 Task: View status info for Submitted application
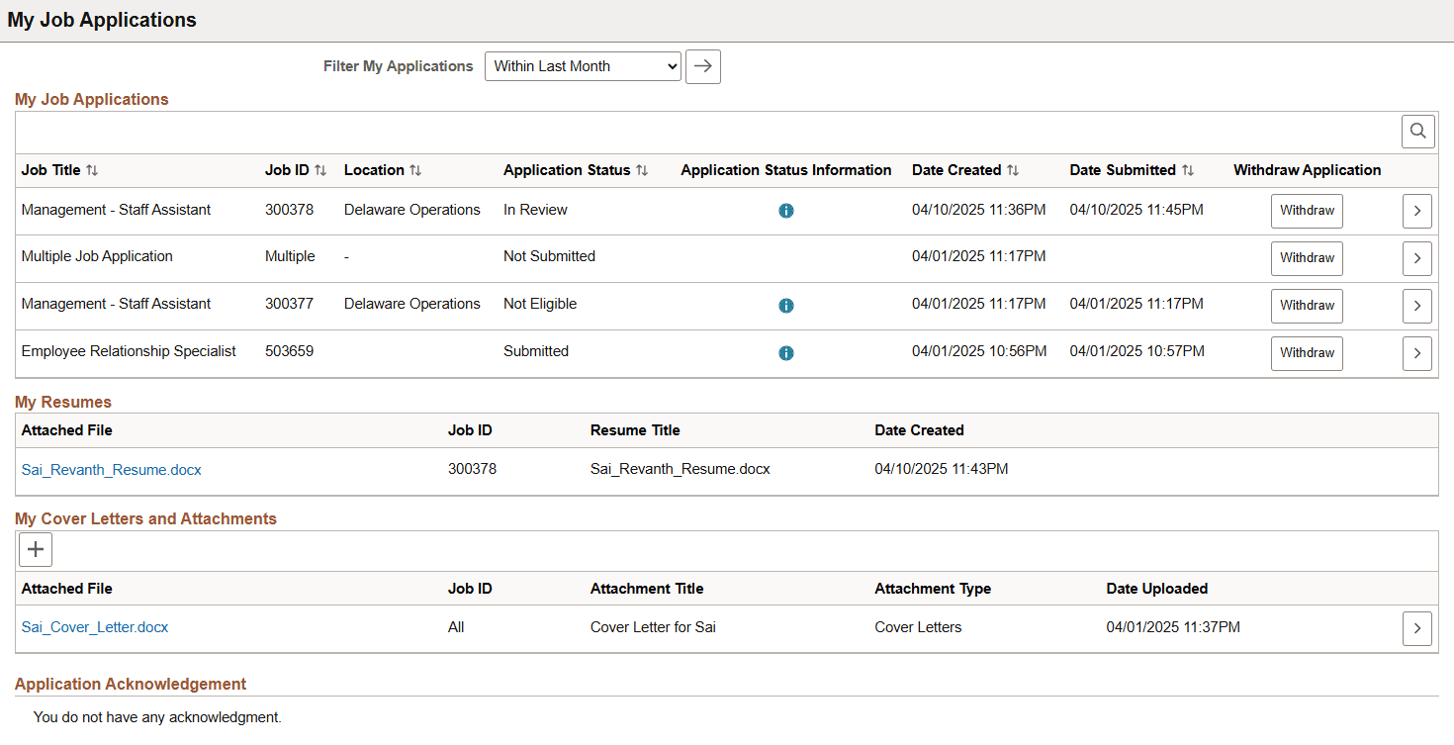click(x=786, y=352)
